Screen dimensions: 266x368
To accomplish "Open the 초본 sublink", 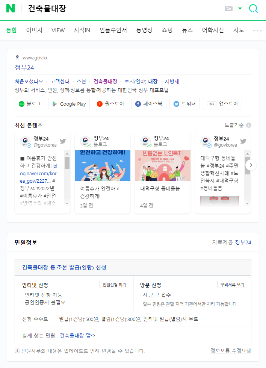I will coord(82,82).
